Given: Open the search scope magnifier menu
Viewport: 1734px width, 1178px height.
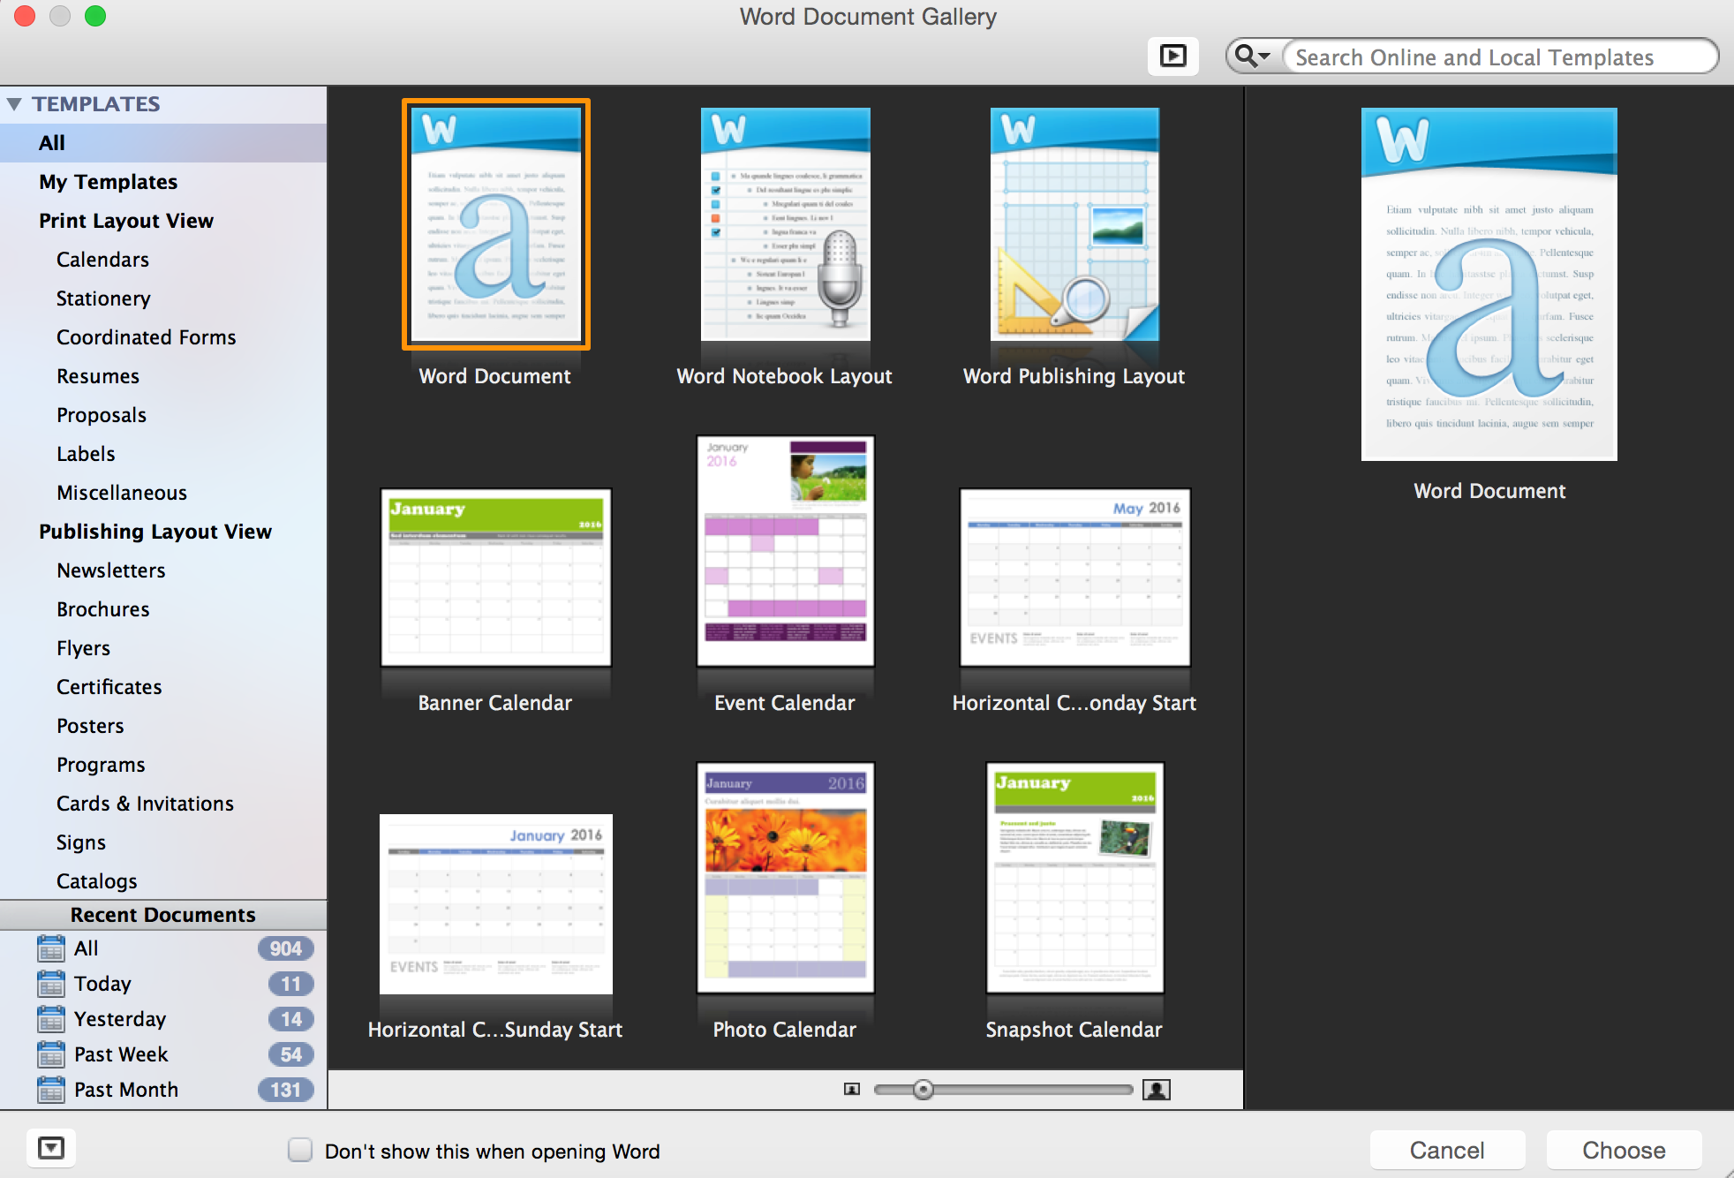Looking at the screenshot, I should click(1251, 56).
